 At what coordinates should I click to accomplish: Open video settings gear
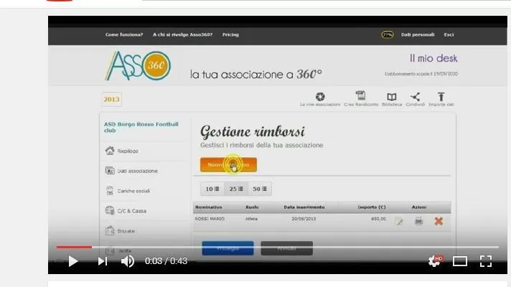(435, 260)
